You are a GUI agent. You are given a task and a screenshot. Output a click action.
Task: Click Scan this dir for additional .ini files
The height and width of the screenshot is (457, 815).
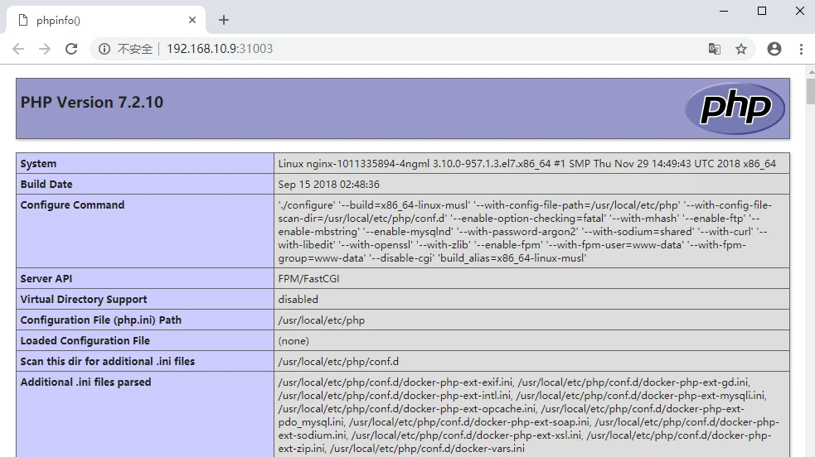[108, 362]
